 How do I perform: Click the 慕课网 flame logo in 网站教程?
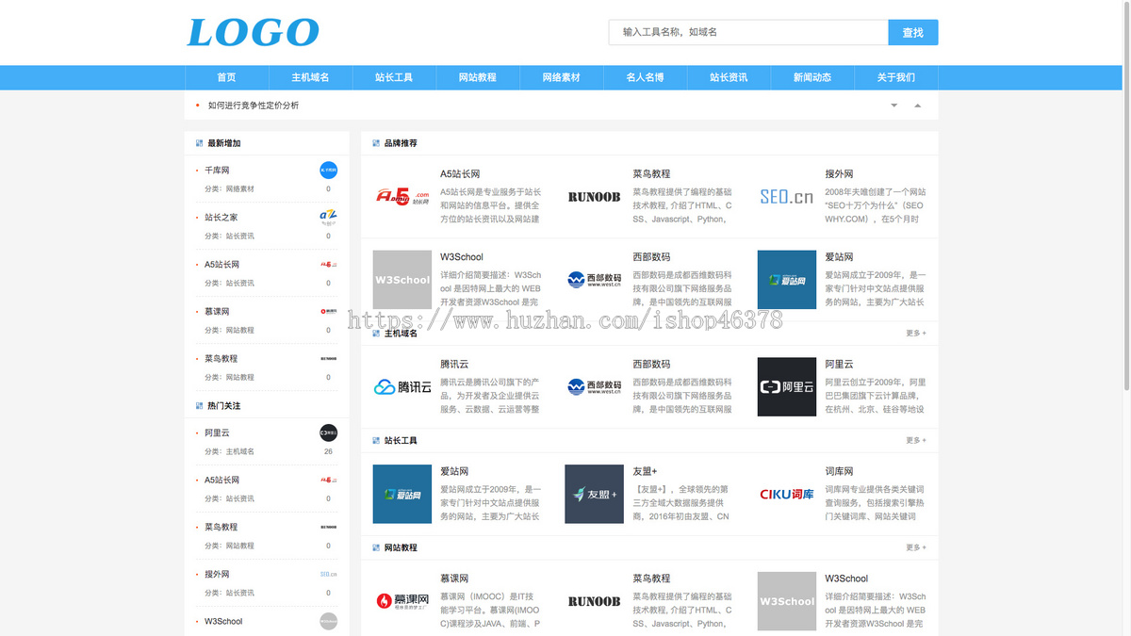(x=402, y=600)
